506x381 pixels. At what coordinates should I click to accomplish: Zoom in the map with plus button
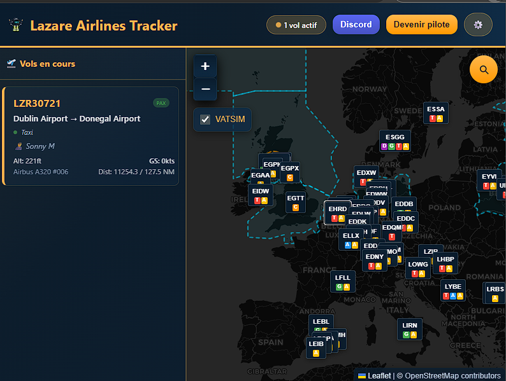tap(205, 66)
